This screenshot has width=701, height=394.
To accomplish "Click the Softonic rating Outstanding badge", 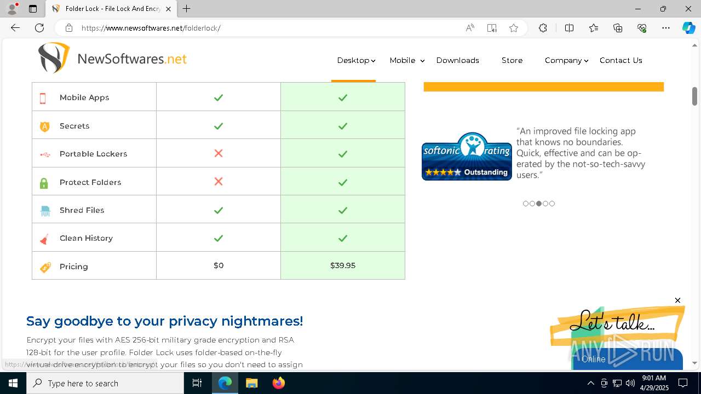I will point(467,156).
